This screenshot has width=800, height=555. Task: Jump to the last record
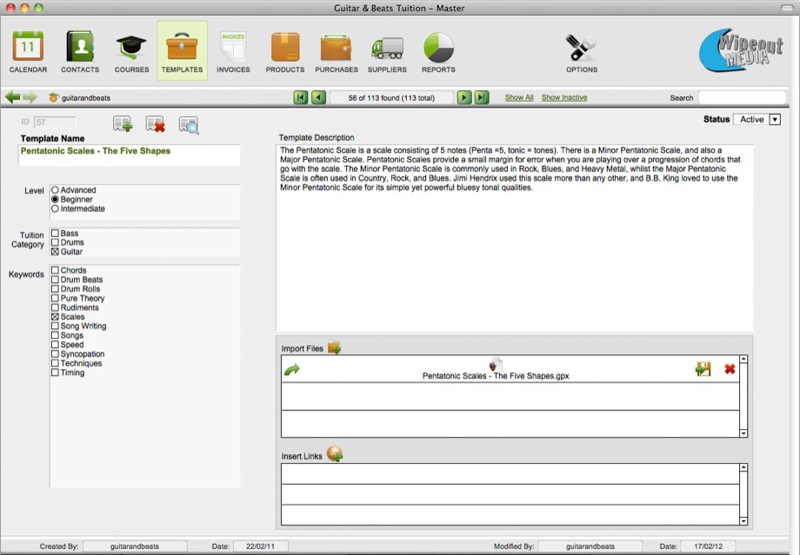pos(482,98)
